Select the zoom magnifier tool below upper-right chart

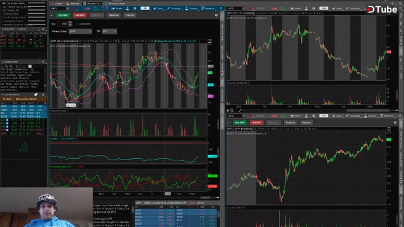coord(232,110)
